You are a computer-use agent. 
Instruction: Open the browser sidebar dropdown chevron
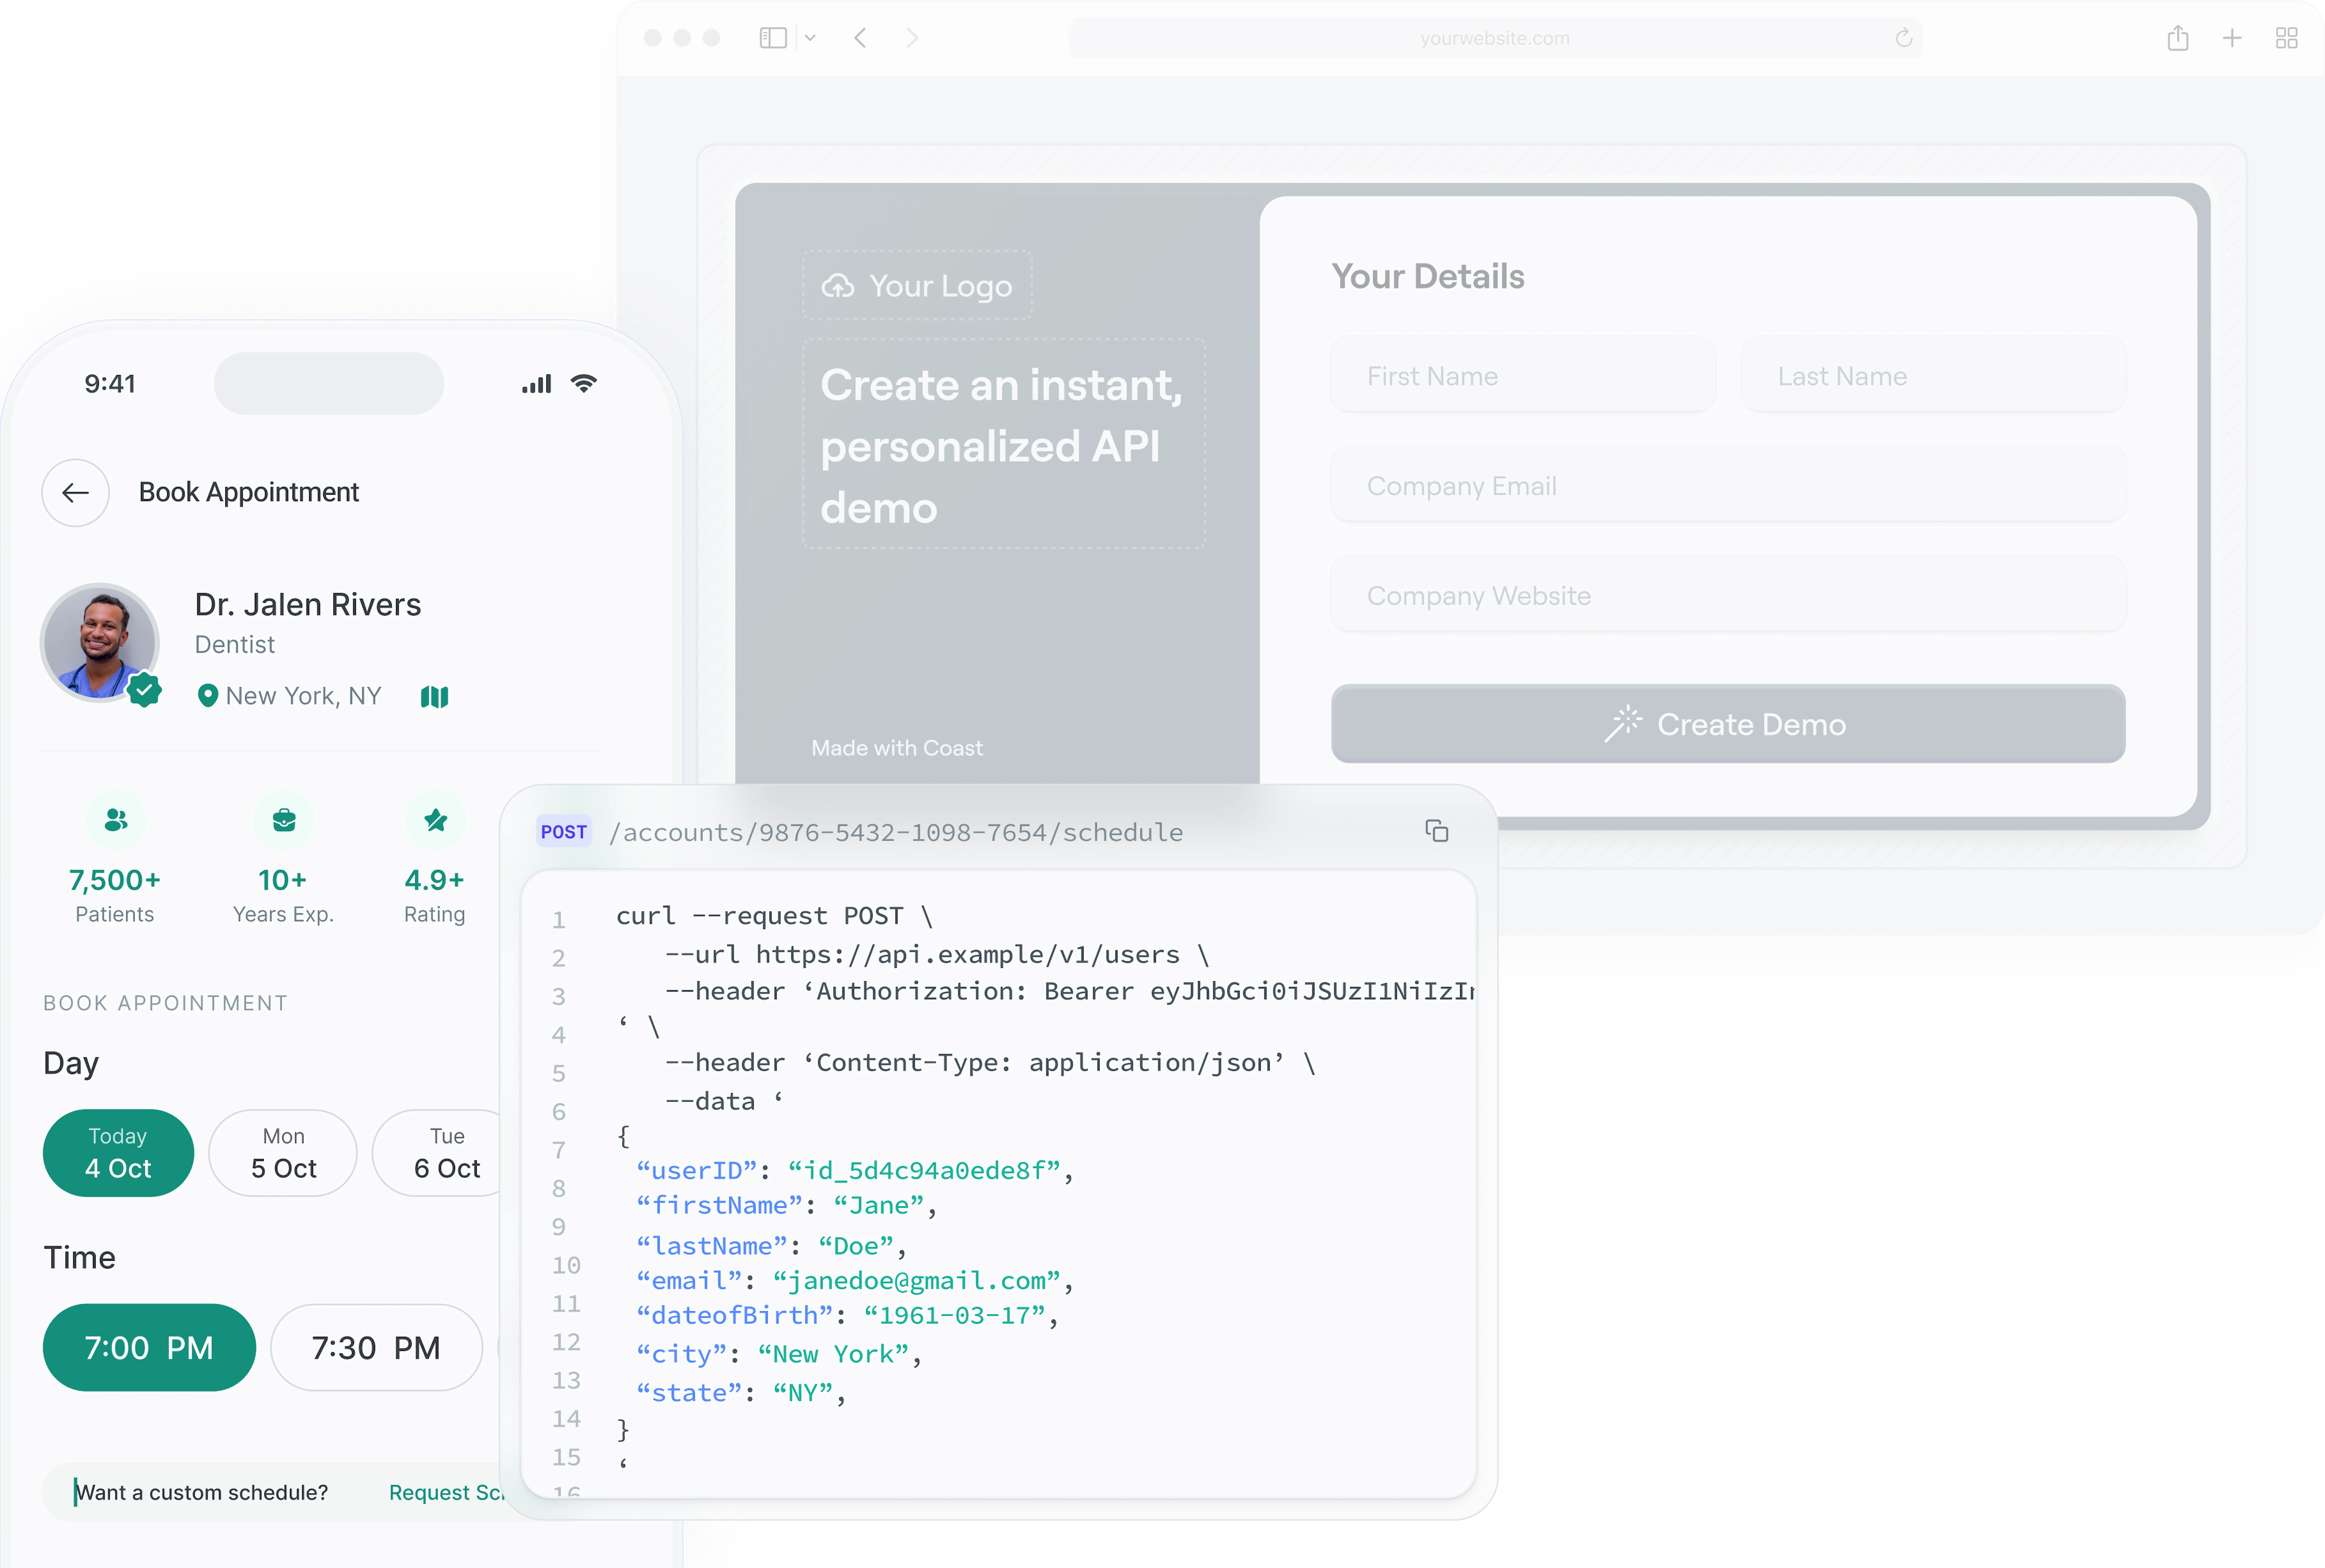pos(810,38)
